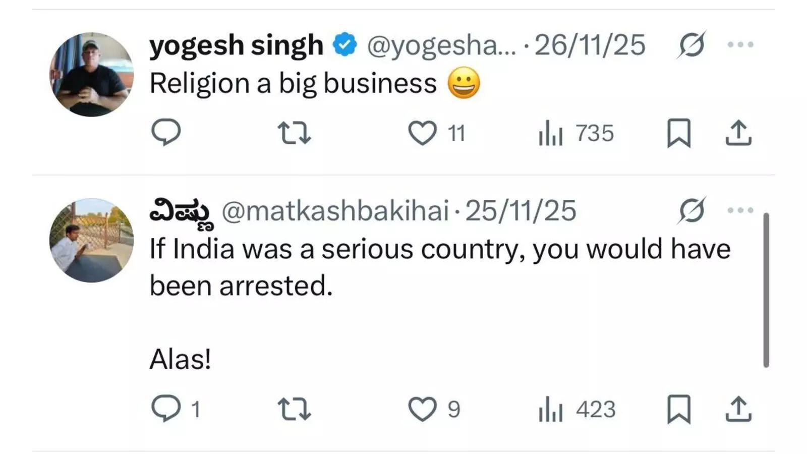Open @matkashbakihai profile handle
This screenshot has width=807, height=454.
tap(335, 210)
